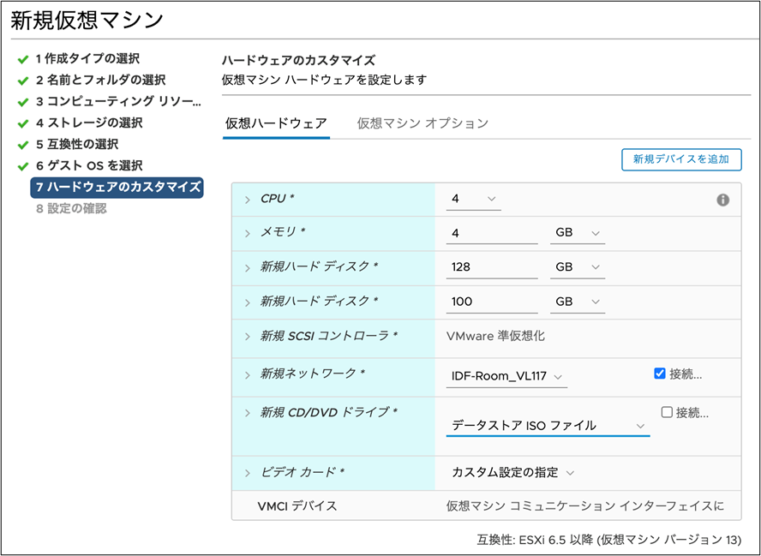Go to step 2 名前とフォルダの選択

[100, 80]
